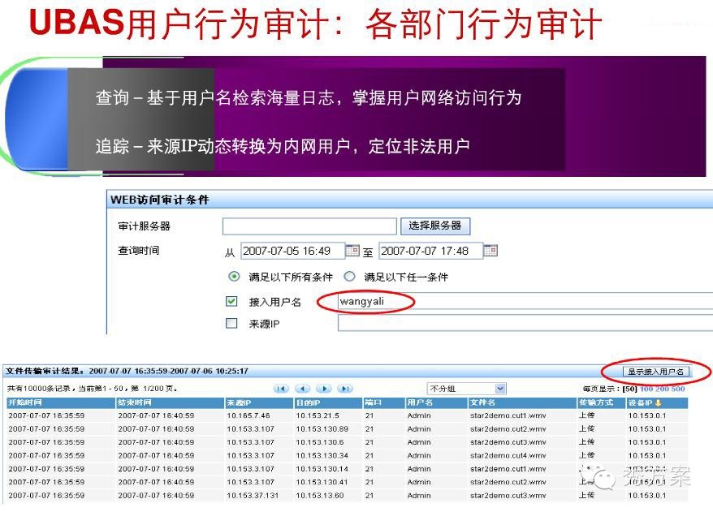
Task: Click the 显示接入用户名 button
Action: click(x=655, y=372)
